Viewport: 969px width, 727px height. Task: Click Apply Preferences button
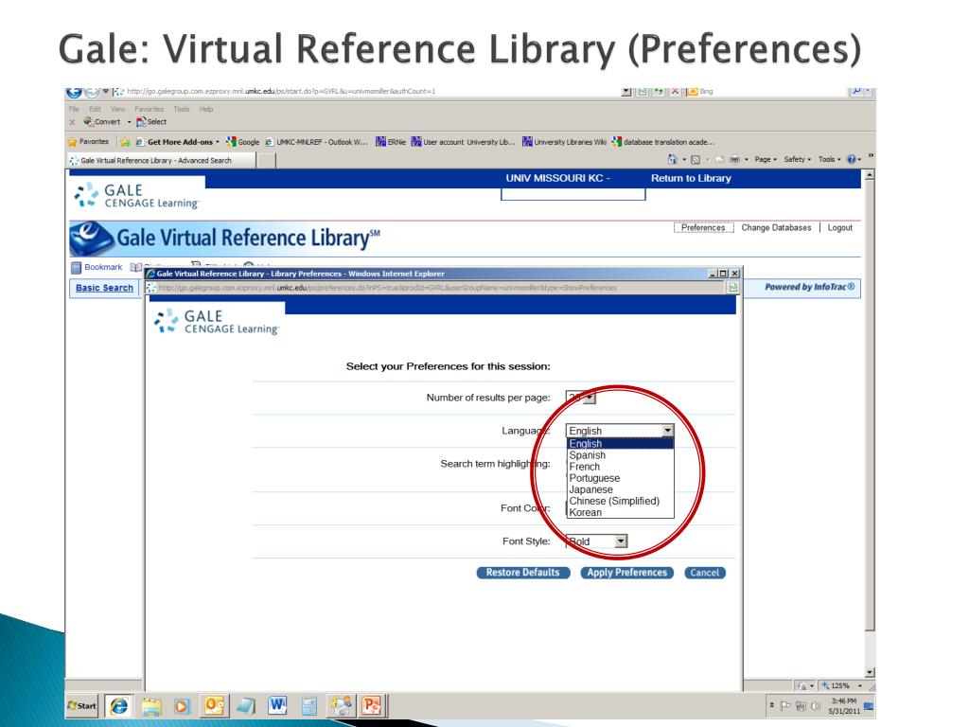[627, 573]
